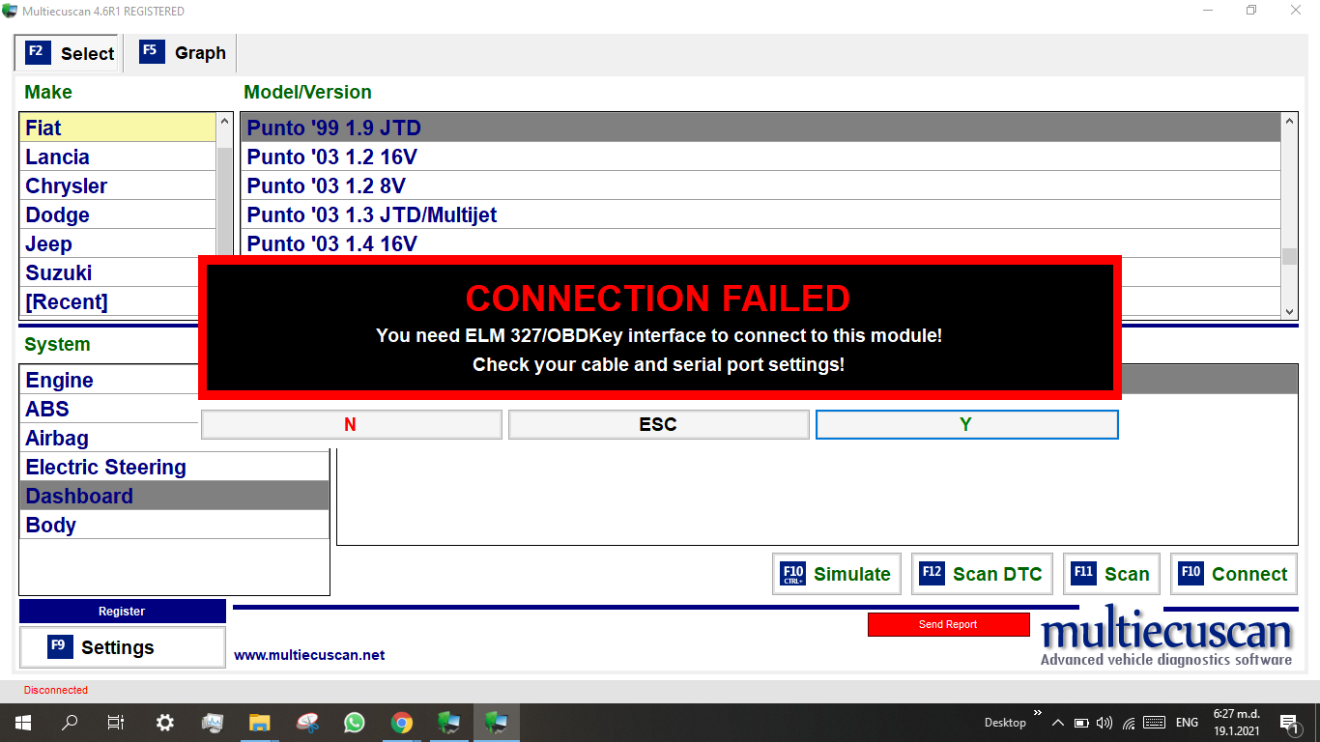The height and width of the screenshot is (742, 1320).
Task: Open the F5 Graph tab
Action: [x=183, y=53]
